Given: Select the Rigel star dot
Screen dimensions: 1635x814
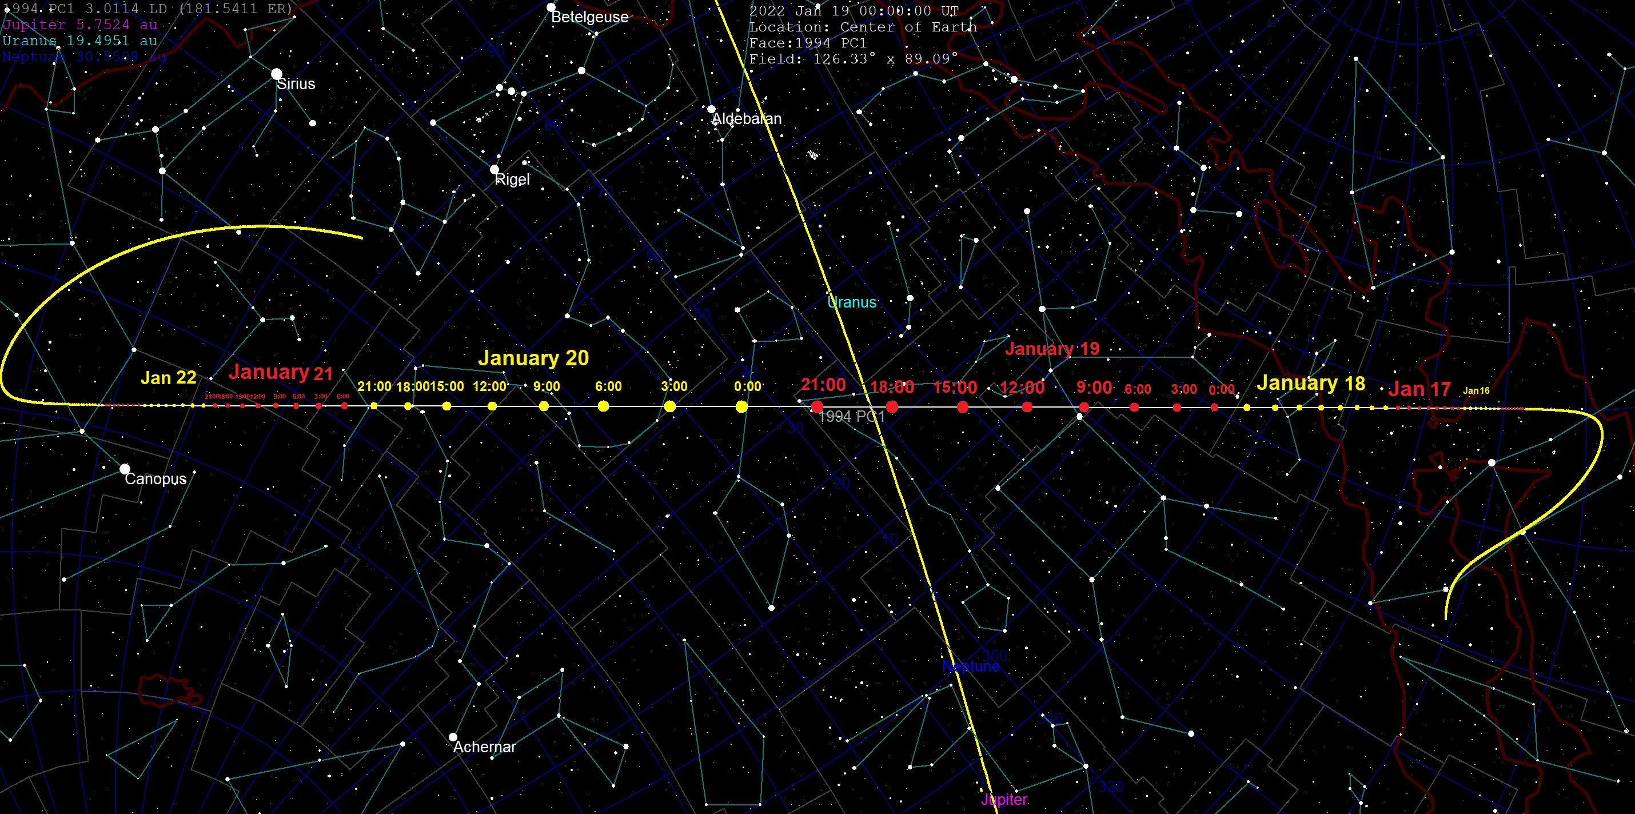Looking at the screenshot, I should pos(495,169).
